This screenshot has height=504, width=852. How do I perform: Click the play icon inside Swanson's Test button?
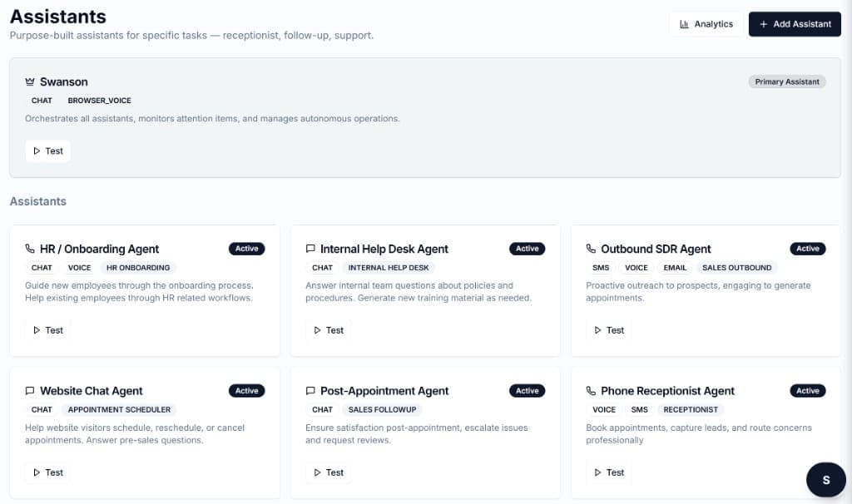click(38, 151)
